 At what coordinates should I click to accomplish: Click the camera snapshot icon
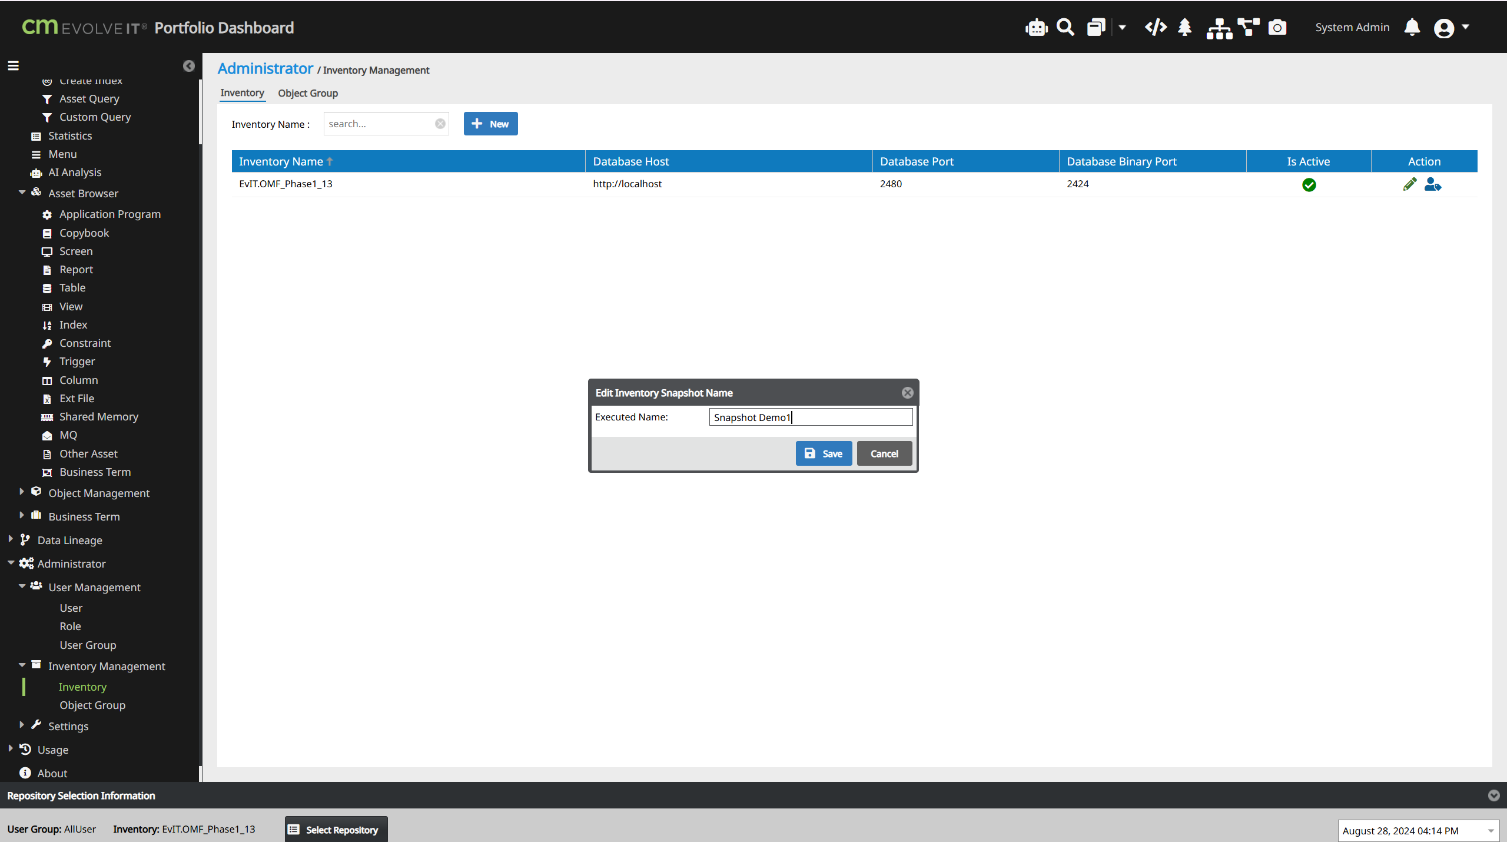pyautogui.click(x=1277, y=28)
